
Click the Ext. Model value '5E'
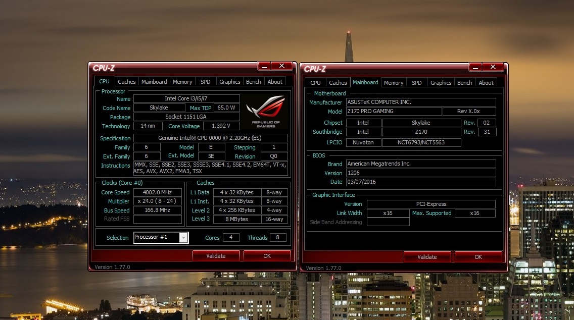[212, 156]
